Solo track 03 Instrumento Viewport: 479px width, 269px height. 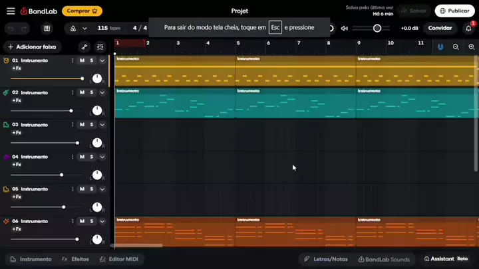(x=91, y=125)
